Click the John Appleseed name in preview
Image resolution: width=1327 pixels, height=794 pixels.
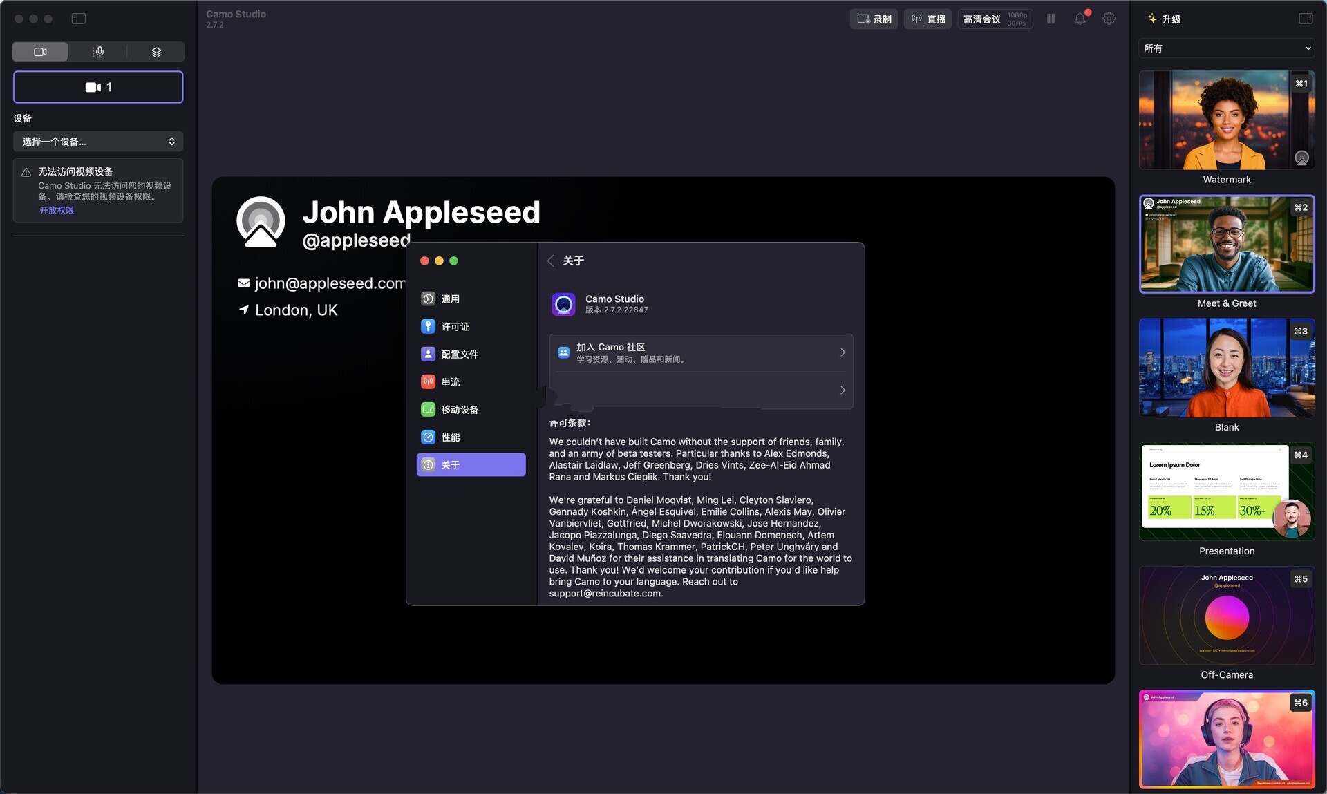421,212
